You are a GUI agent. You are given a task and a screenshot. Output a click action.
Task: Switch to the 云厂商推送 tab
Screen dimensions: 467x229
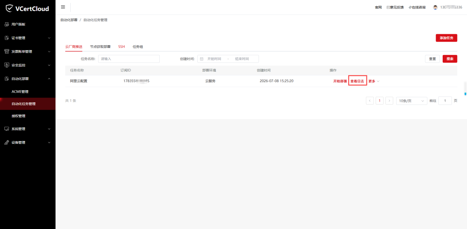pos(74,47)
